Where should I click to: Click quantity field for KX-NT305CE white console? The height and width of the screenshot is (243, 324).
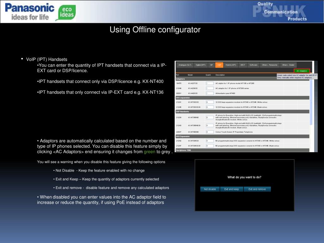pyautogui.click(x=209, y=141)
